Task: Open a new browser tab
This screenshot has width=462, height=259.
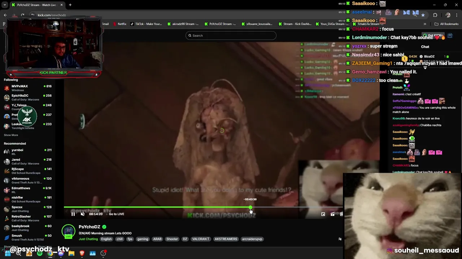Action: pyautogui.click(x=70, y=5)
